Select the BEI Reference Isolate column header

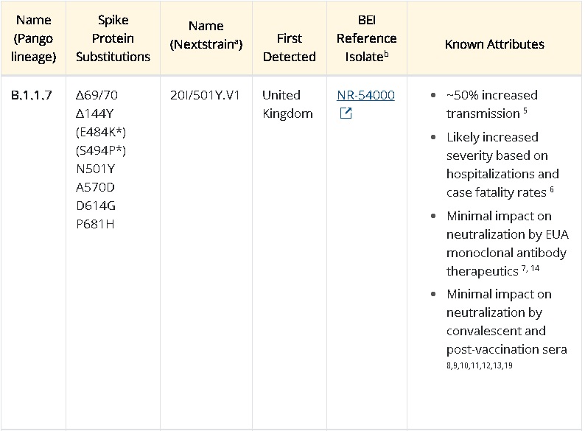coord(367,38)
